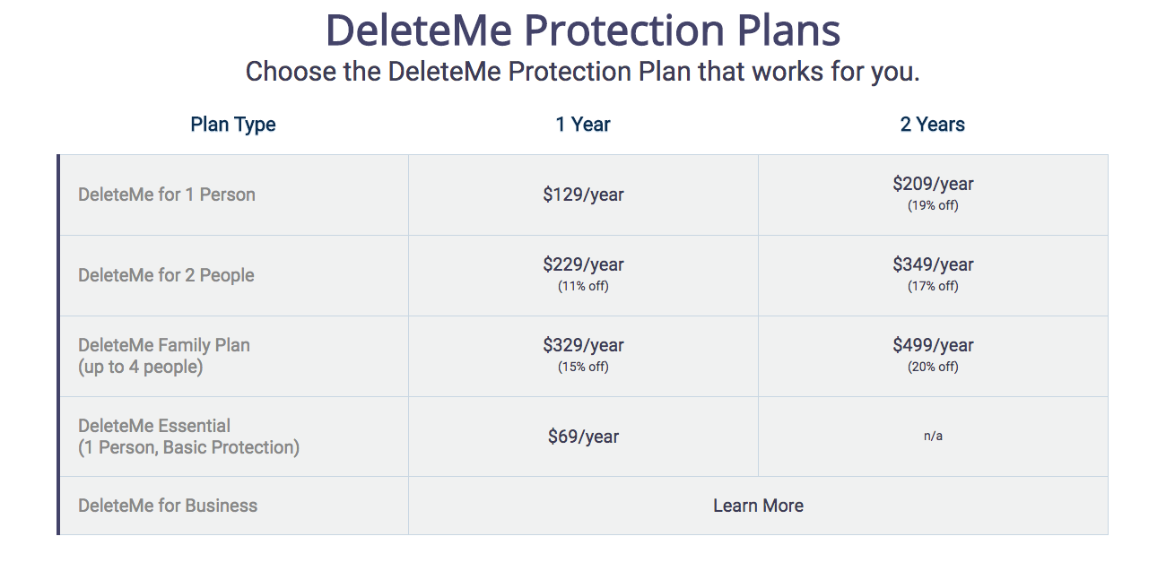
Task: Click the 20% off discount note
Action: pos(933,367)
